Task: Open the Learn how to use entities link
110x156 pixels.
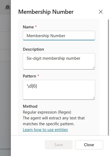Action: pos(45,130)
